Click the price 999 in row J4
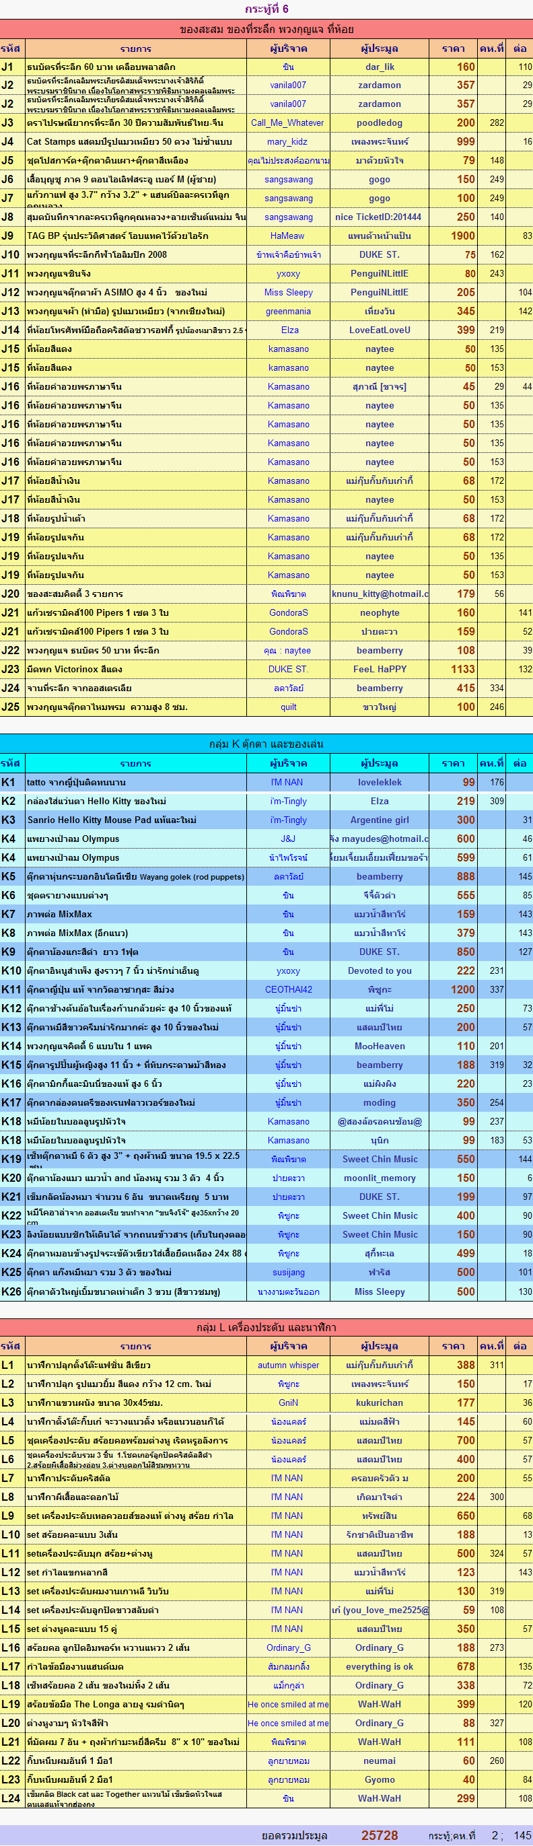This screenshot has height=1846, width=533. pyautogui.click(x=466, y=142)
